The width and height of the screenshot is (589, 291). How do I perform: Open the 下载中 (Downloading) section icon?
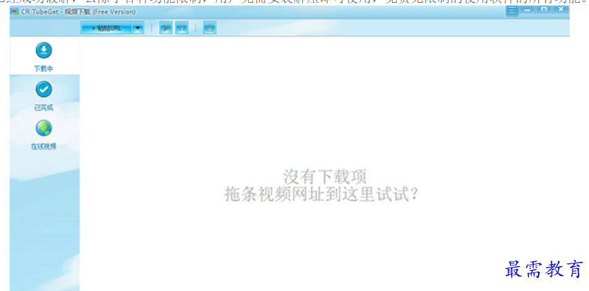pos(44,50)
